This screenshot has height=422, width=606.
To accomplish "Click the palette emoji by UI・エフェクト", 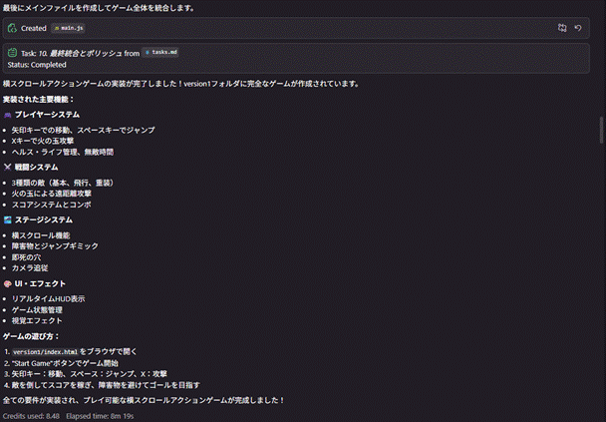I will (8, 283).
